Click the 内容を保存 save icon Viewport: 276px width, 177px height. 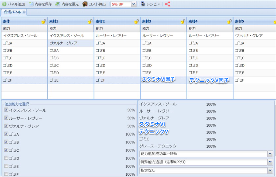pyautogui.click(x=31, y=4)
